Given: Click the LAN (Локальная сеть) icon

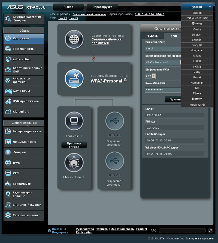Looking at the screenshot, I should click(8, 142).
